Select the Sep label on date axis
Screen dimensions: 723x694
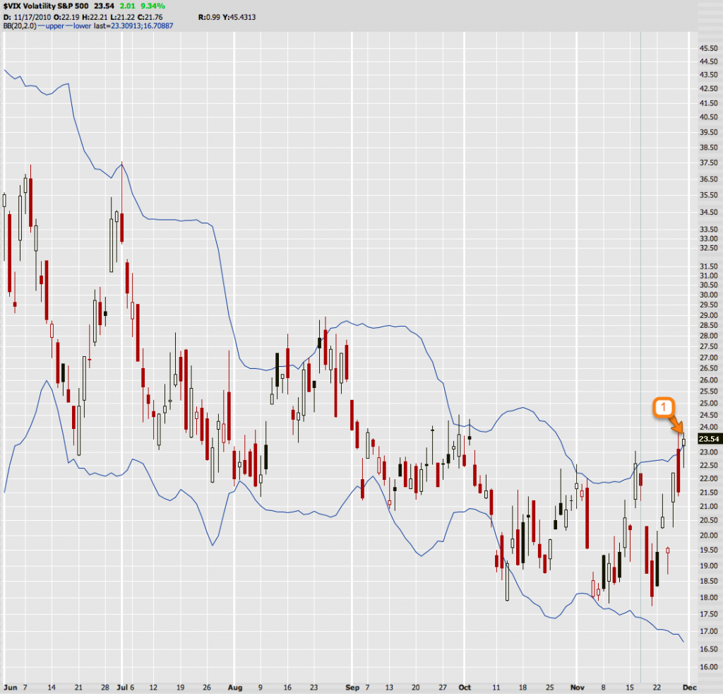(353, 687)
